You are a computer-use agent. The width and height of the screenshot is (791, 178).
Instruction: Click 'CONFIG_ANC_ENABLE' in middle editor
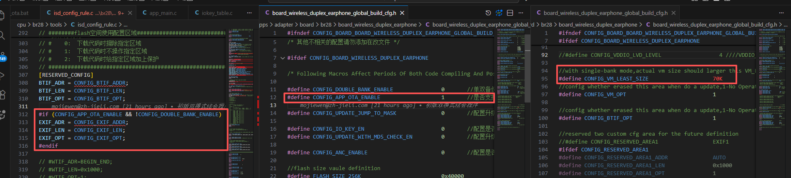pyautogui.click(x=340, y=153)
